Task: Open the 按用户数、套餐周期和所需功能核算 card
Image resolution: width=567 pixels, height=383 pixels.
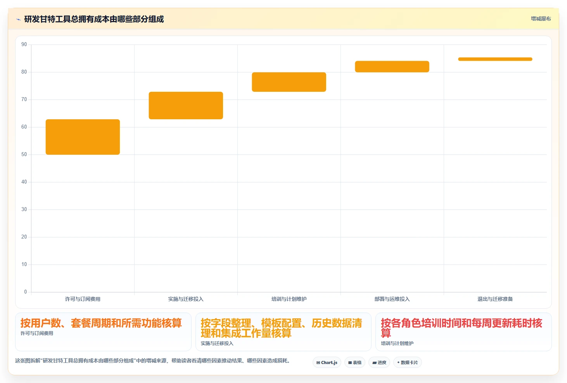Action: coord(103,332)
